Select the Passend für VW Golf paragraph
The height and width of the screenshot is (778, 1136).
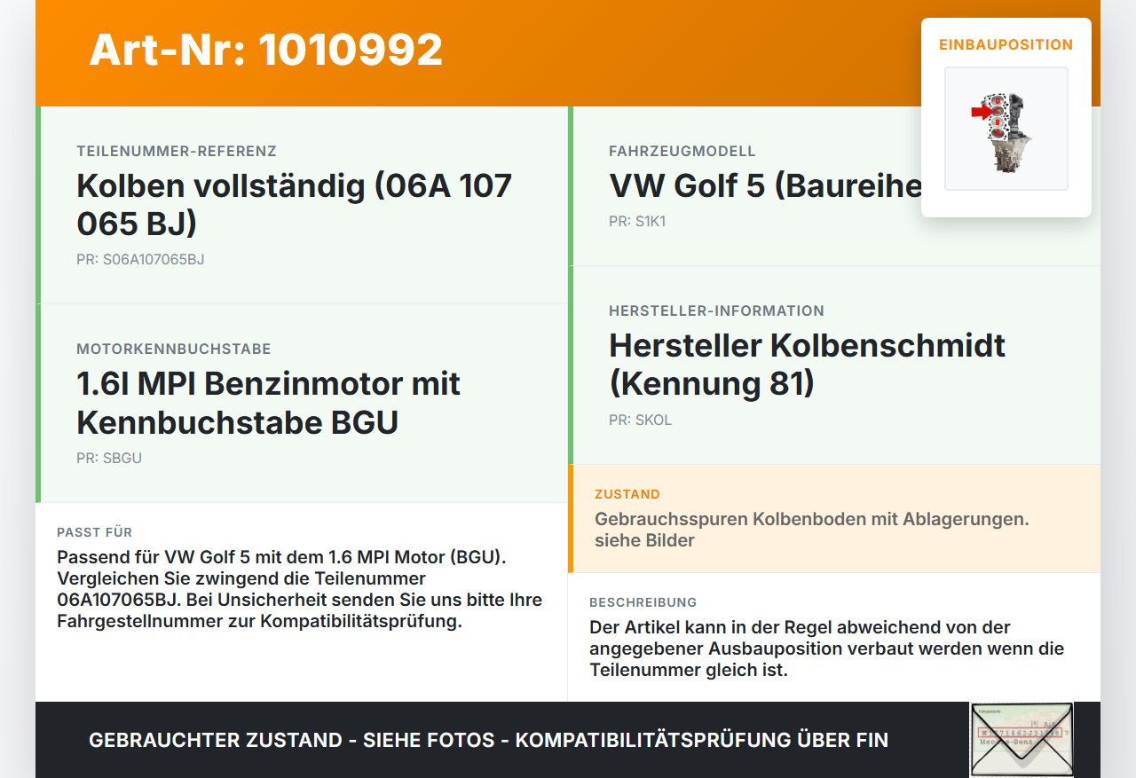tap(300, 589)
